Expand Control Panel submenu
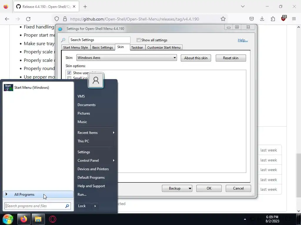Viewport: 301px width, 225px height. [96, 160]
